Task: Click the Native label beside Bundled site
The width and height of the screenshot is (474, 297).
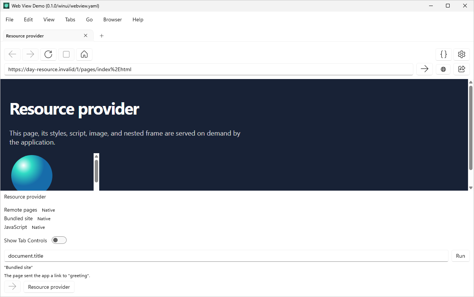Action: coord(44,219)
